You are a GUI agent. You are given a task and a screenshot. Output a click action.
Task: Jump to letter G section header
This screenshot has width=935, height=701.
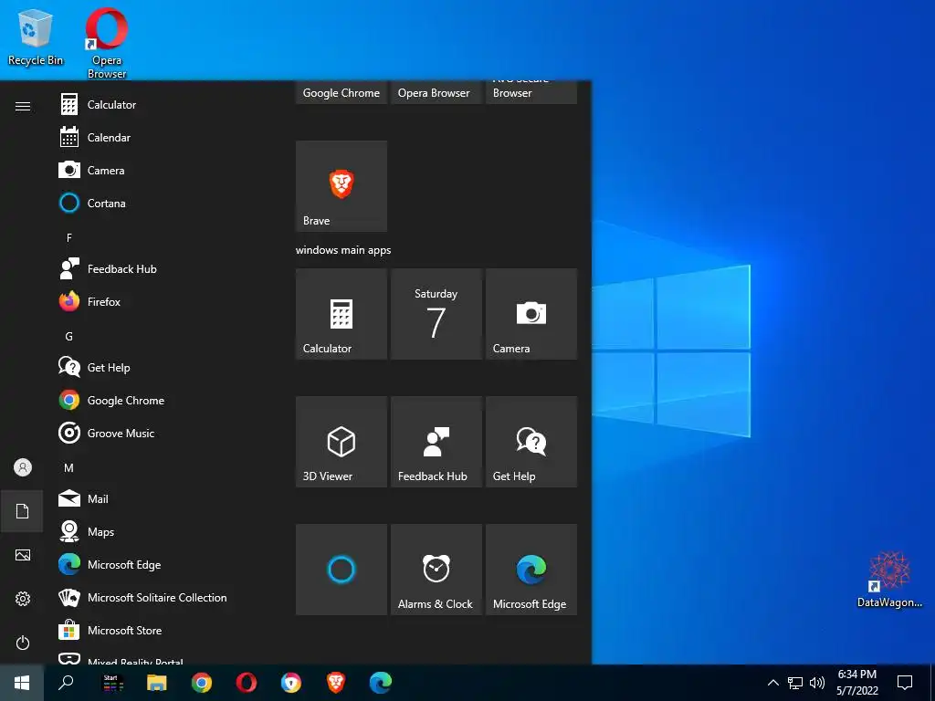click(x=69, y=336)
